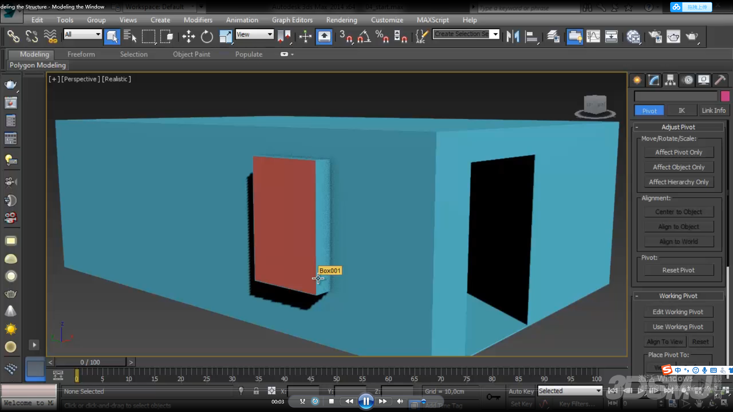
Task: Open Select by Name dialog
Action: click(130, 36)
